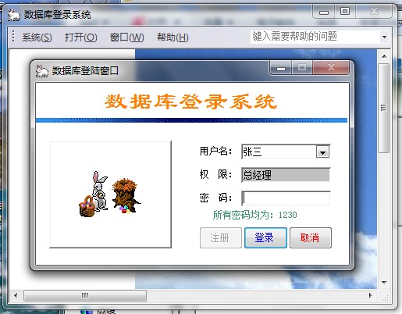Open the 帮助(H) menu
Image resolution: width=402 pixels, height=314 pixels.
click(173, 37)
